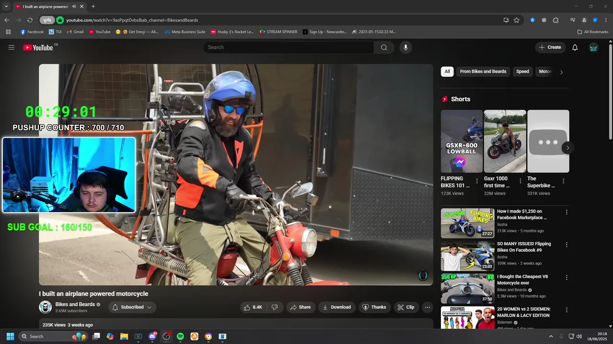This screenshot has width=613, height=344.
Task: Select the partly hidden Motor chip
Action: [x=545, y=72]
